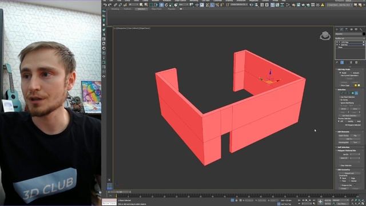Select Edge sub-object level icon
Viewport: 366px width, 206px height.
point(345,93)
